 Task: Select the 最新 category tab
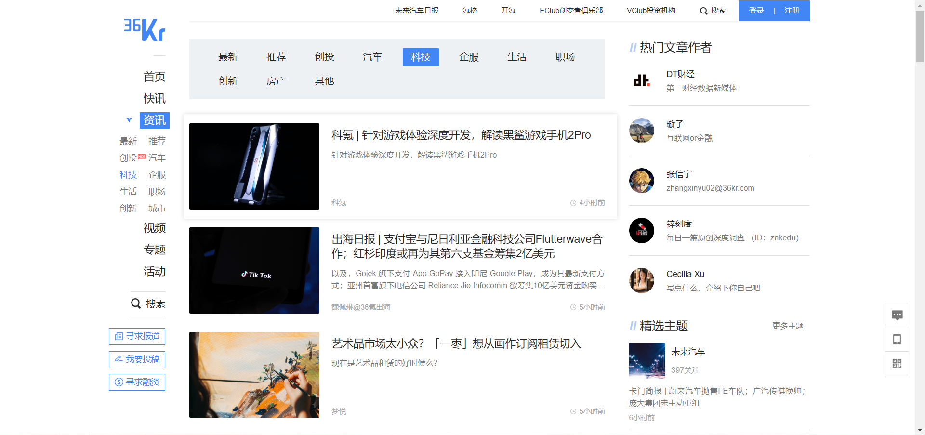point(228,57)
